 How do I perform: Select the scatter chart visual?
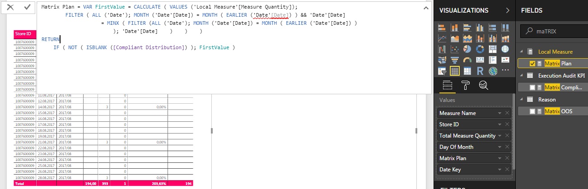pos(455,49)
